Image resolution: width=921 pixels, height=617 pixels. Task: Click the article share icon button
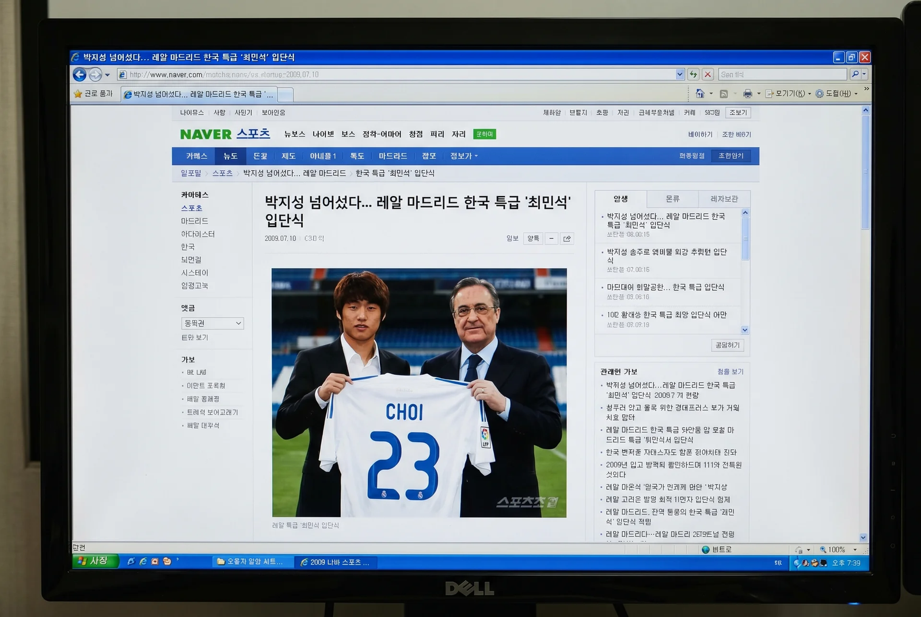point(567,239)
